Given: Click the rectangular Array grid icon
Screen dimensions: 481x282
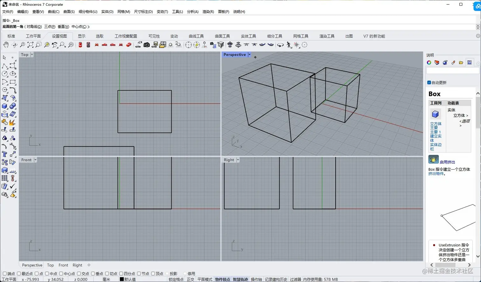Looking at the screenshot, I should click(x=4, y=178).
